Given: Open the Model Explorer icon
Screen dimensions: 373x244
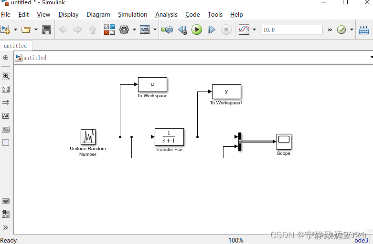Looking at the screenshot, I should coord(145,30).
